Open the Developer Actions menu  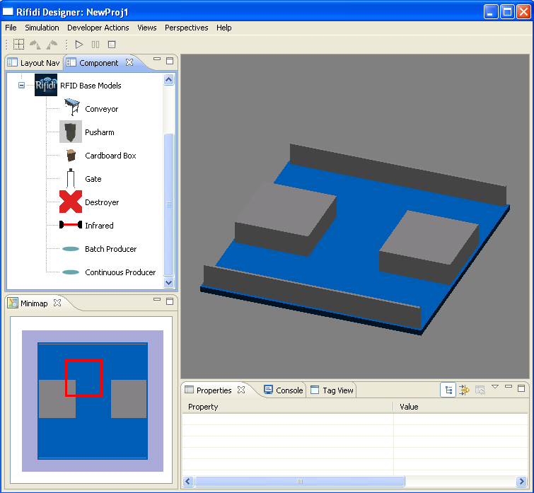click(x=98, y=28)
